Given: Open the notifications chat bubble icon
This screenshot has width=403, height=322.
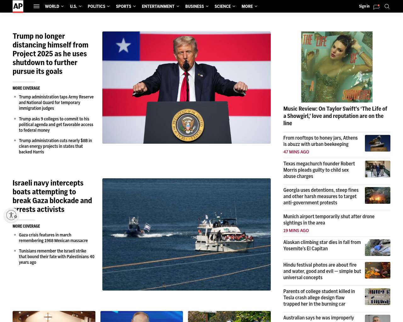Looking at the screenshot, I should (x=376, y=7).
